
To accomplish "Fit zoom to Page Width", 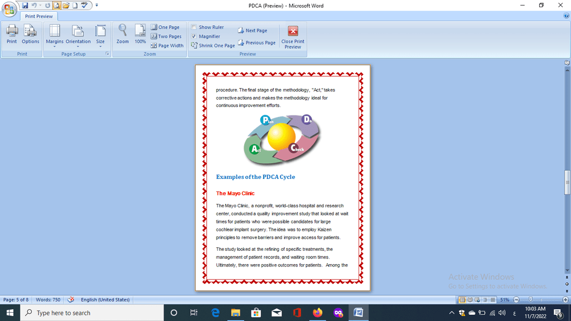I will pyautogui.click(x=167, y=46).
